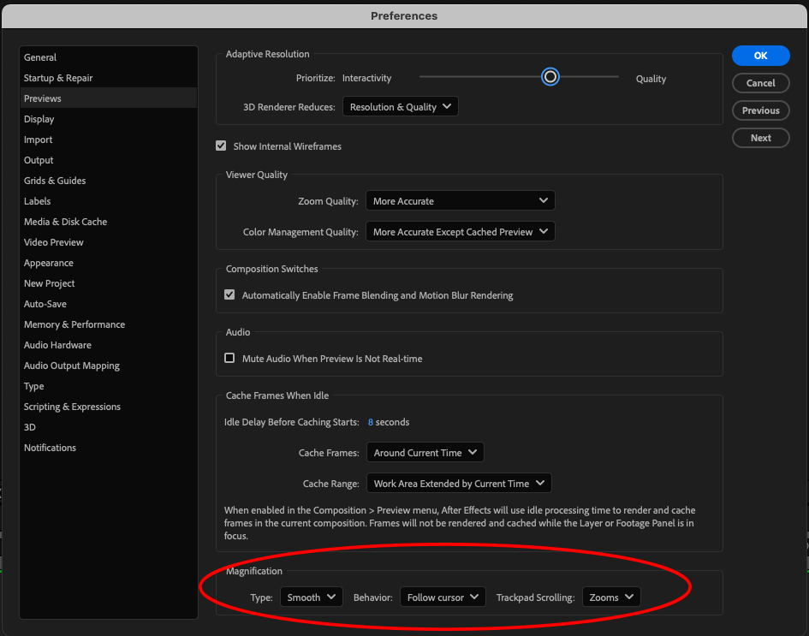Open the Zoom Quality dropdown
The image size is (809, 636).
click(x=460, y=199)
